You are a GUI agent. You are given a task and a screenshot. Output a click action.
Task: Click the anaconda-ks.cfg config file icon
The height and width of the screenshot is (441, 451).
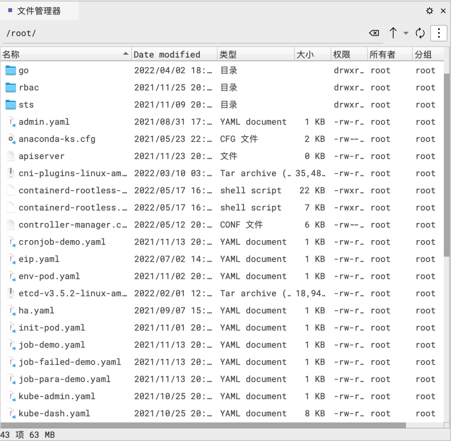click(x=11, y=139)
